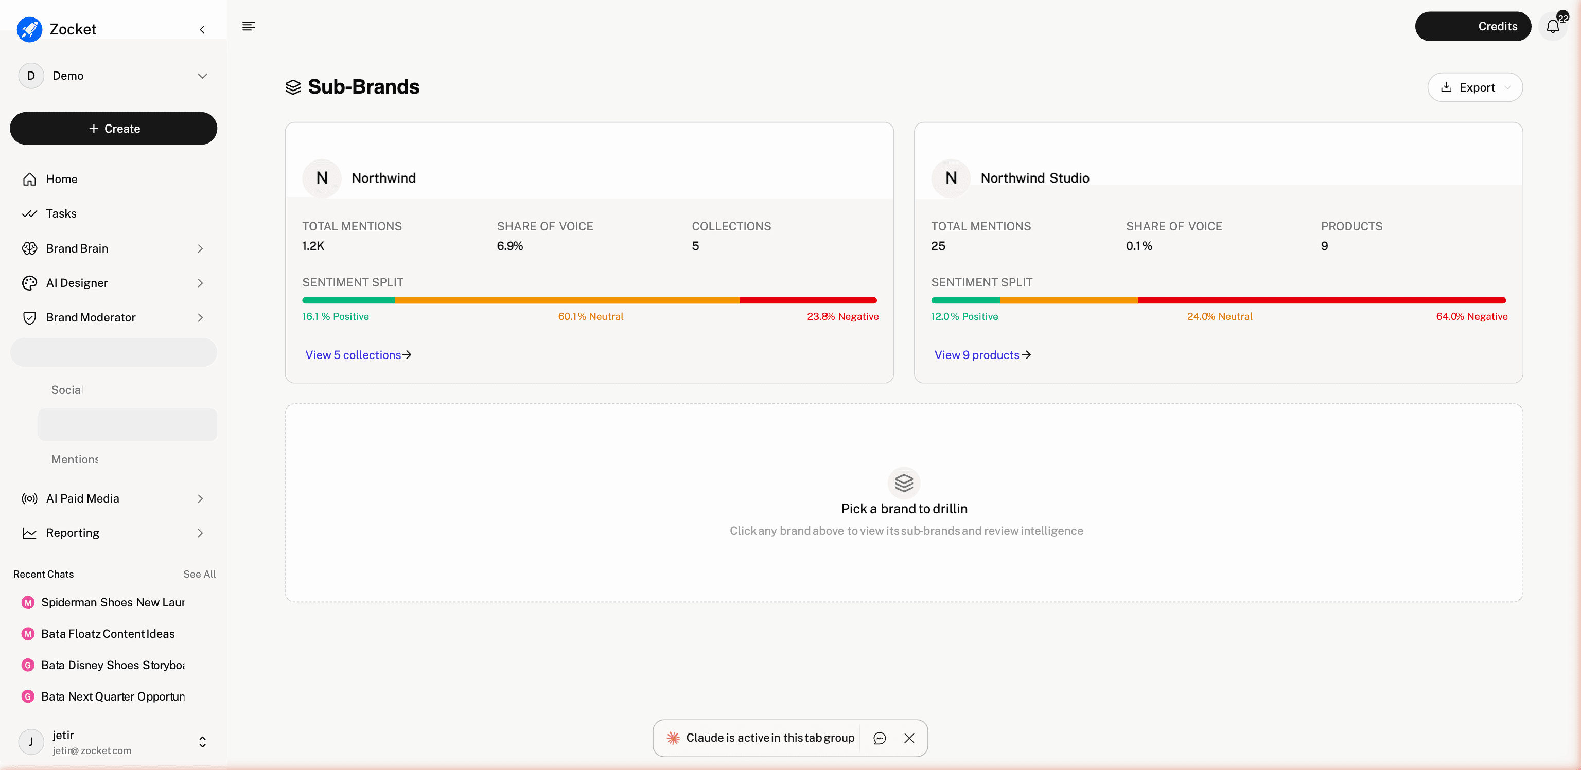Expand the AI Paid Media submenu chevron
Screen dimensions: 1581x770
pyautogui.click(x=200, y=498)
